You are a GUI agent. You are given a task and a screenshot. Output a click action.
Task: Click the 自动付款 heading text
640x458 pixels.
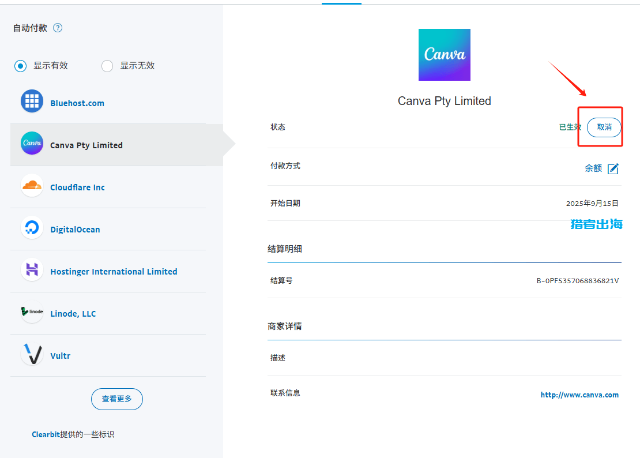tap(30, 28)
